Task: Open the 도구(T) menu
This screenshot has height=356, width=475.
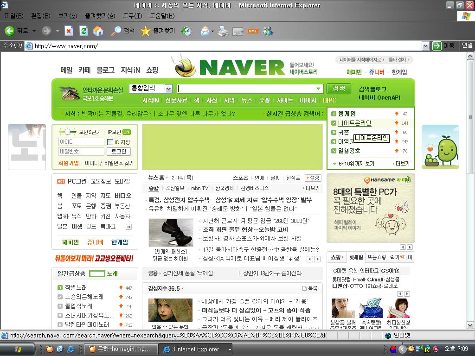Action: pos(132,16)
